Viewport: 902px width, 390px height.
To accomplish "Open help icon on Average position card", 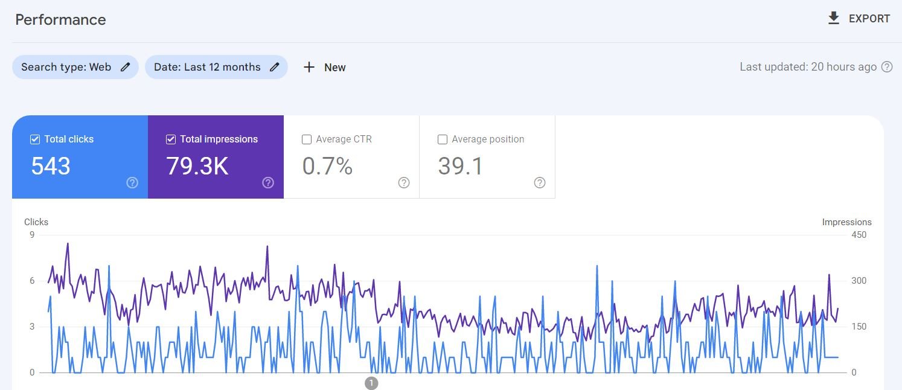I will click(x=540, y=183).
